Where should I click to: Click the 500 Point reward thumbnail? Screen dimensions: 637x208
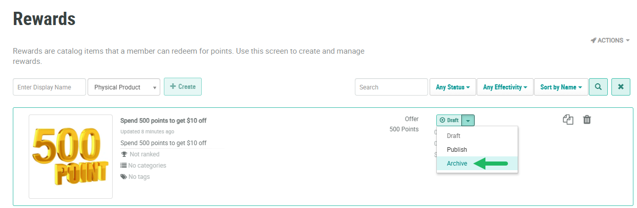(71, 156)
